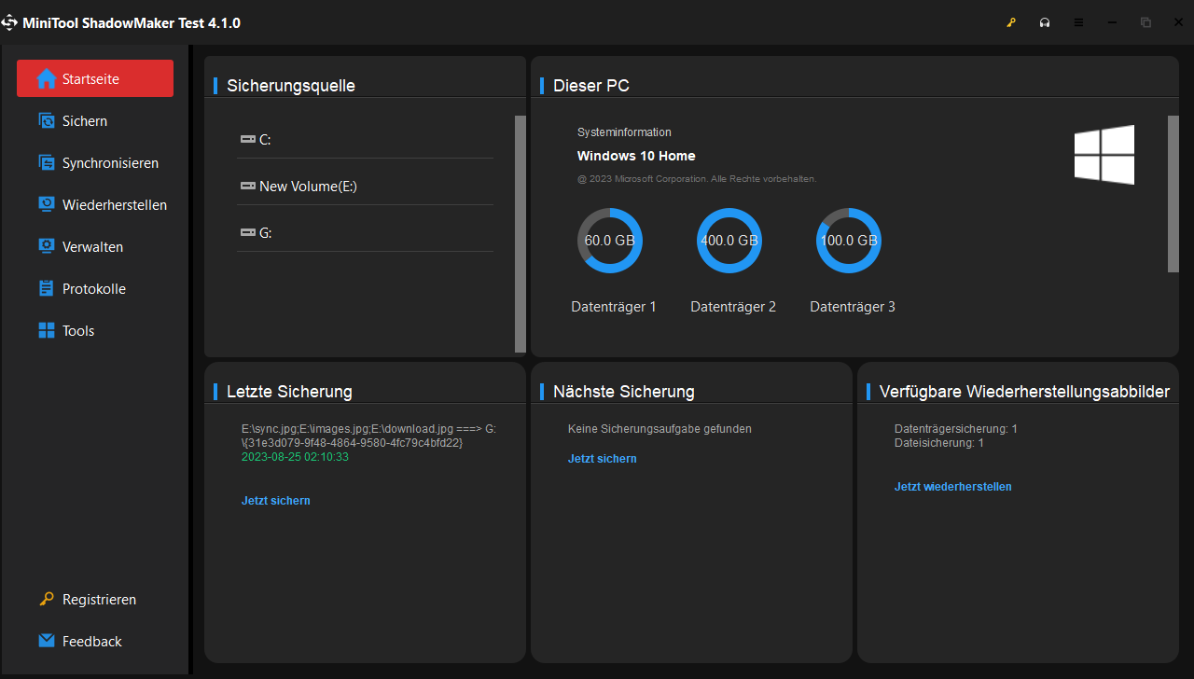Click the headset support icon in title bar
The image size is (1194, 679).
tap(1045, 22)
